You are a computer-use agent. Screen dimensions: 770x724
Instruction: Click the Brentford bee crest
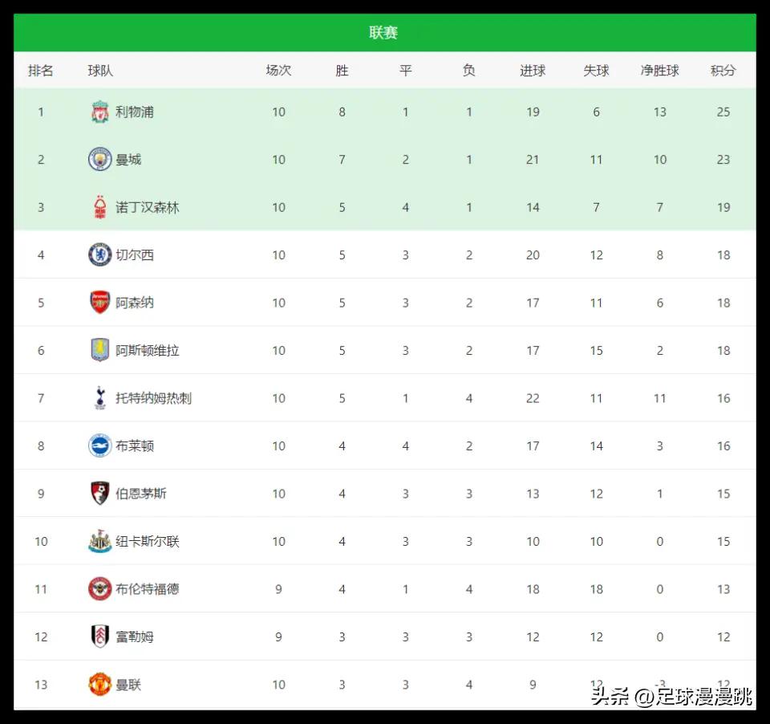99,588
